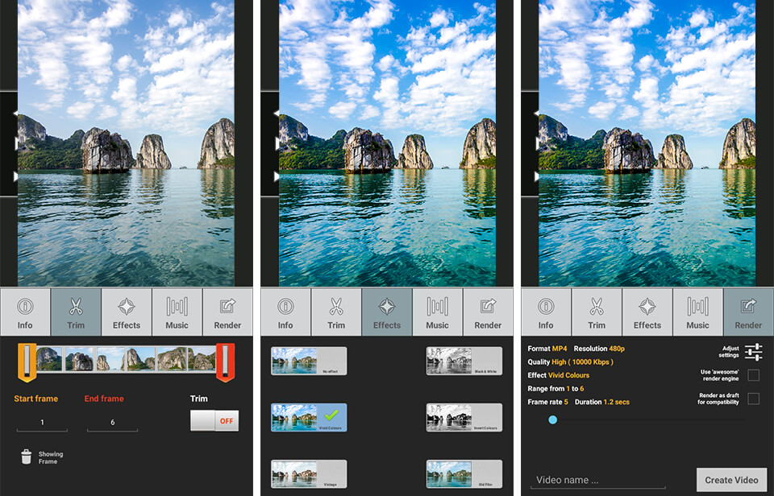The width and height of the screenshot is (774, 496).
Task: Click the Music equalizer icon on middle screen
Action: (x=436, y=312)
